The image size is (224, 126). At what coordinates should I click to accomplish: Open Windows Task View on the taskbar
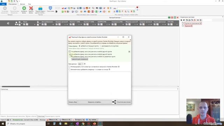[x=49, y=124]
